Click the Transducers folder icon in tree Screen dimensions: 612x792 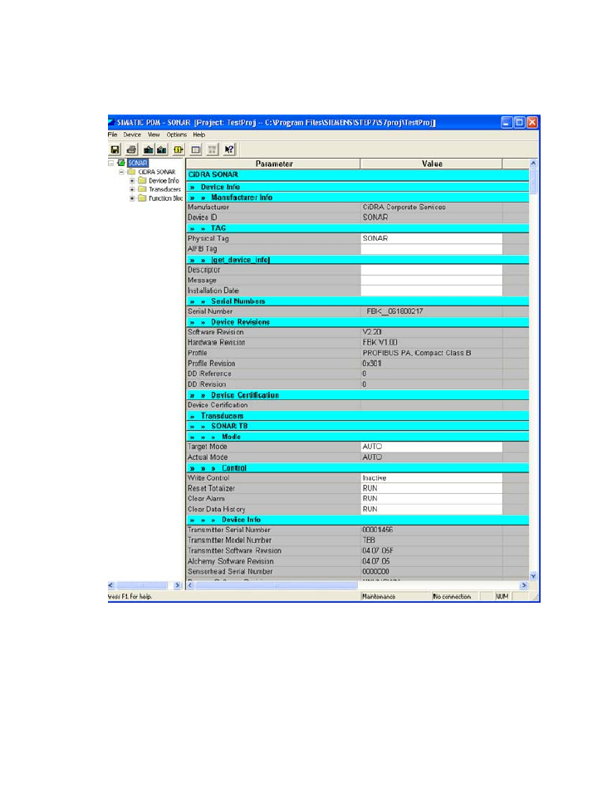(x=142, y=189)
